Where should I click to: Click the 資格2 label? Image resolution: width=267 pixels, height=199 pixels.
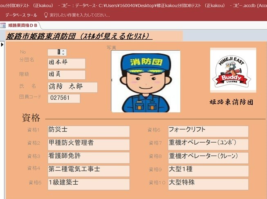tap(34, 143)
